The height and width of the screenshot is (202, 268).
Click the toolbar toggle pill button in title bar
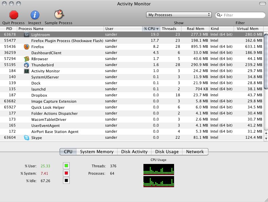click(263, 4)
